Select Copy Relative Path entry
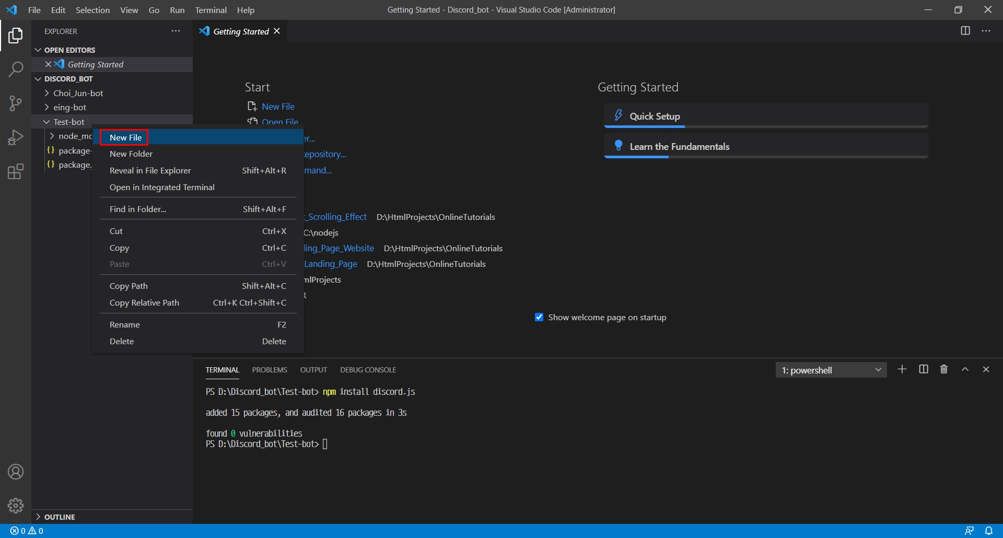 [x=198, y=302]
